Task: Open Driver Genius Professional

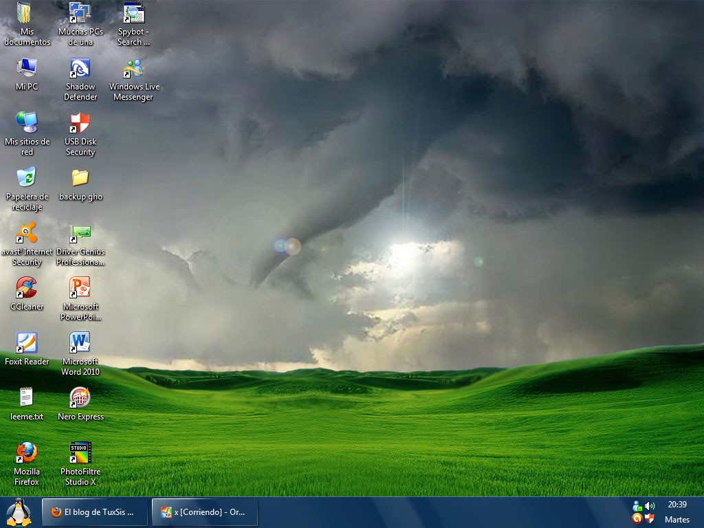Action: tap(80, 232)
